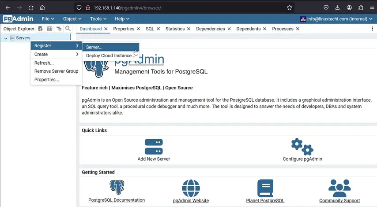
Task: Open the File menu dropdown
Action: click(48, 19)
